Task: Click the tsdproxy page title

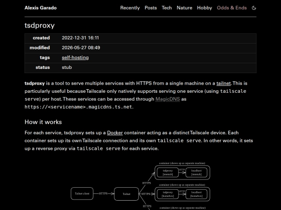Action: click(40, 25)
